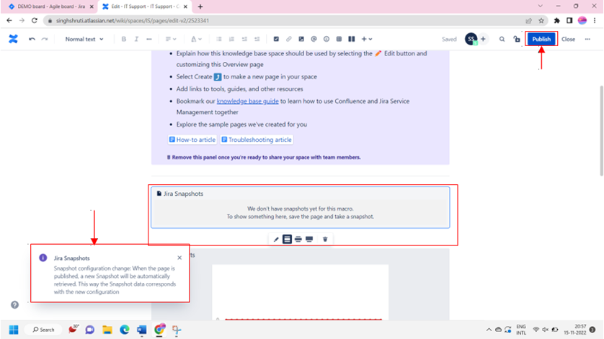604x339 pixels.
Task: Reload the current page
Action: [35, 20]
